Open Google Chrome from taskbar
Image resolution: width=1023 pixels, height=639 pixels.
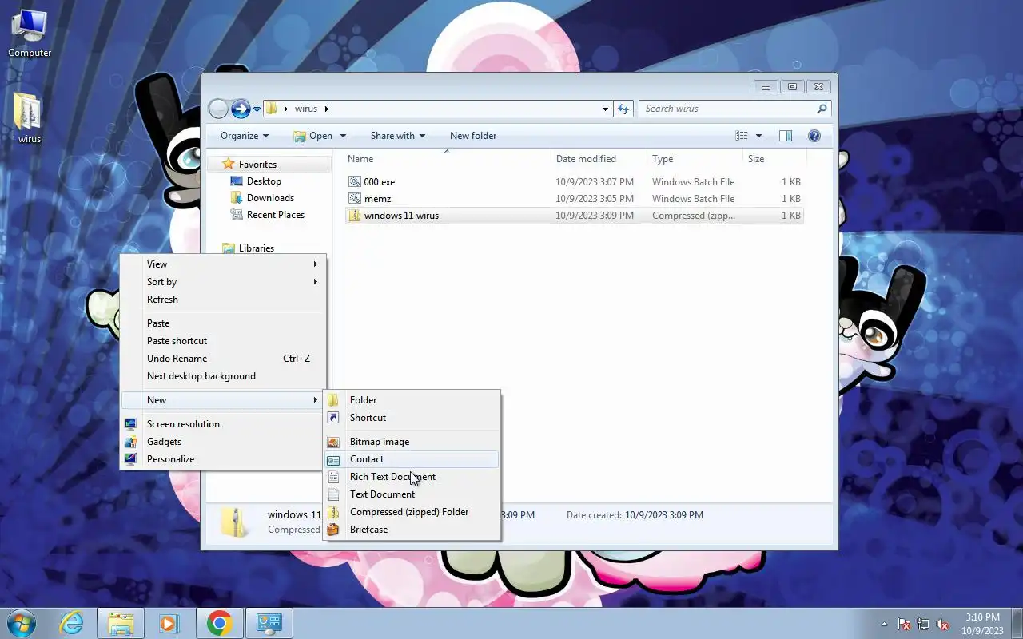219,623
